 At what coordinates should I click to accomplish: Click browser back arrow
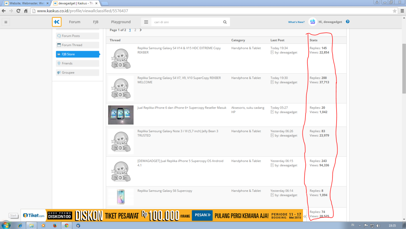point(4,11)
